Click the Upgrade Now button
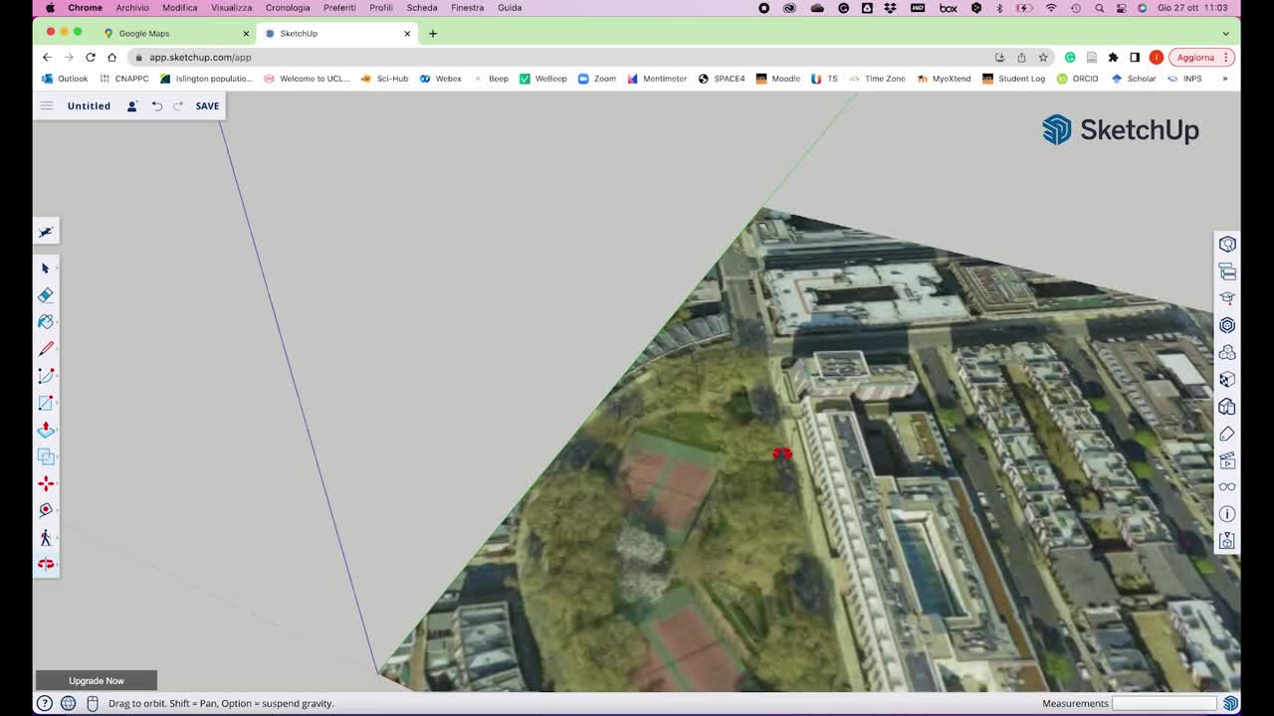Screen dimensions: 1274x716 tap(97, 681)
